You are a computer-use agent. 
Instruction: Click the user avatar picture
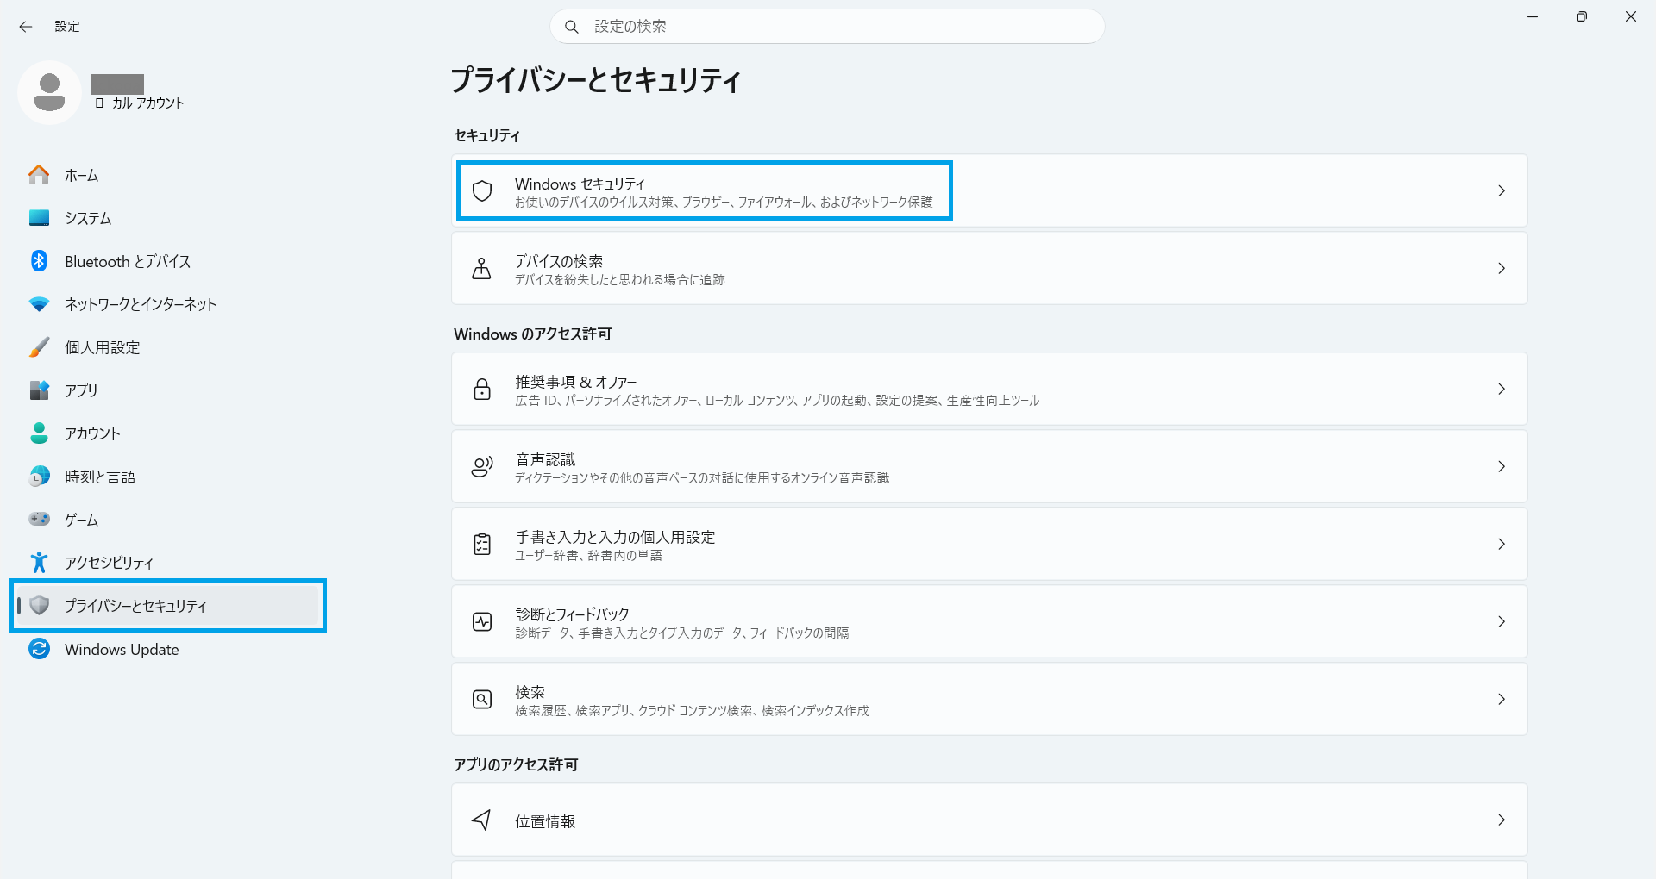pyautogui.click(x=49, y=92)
